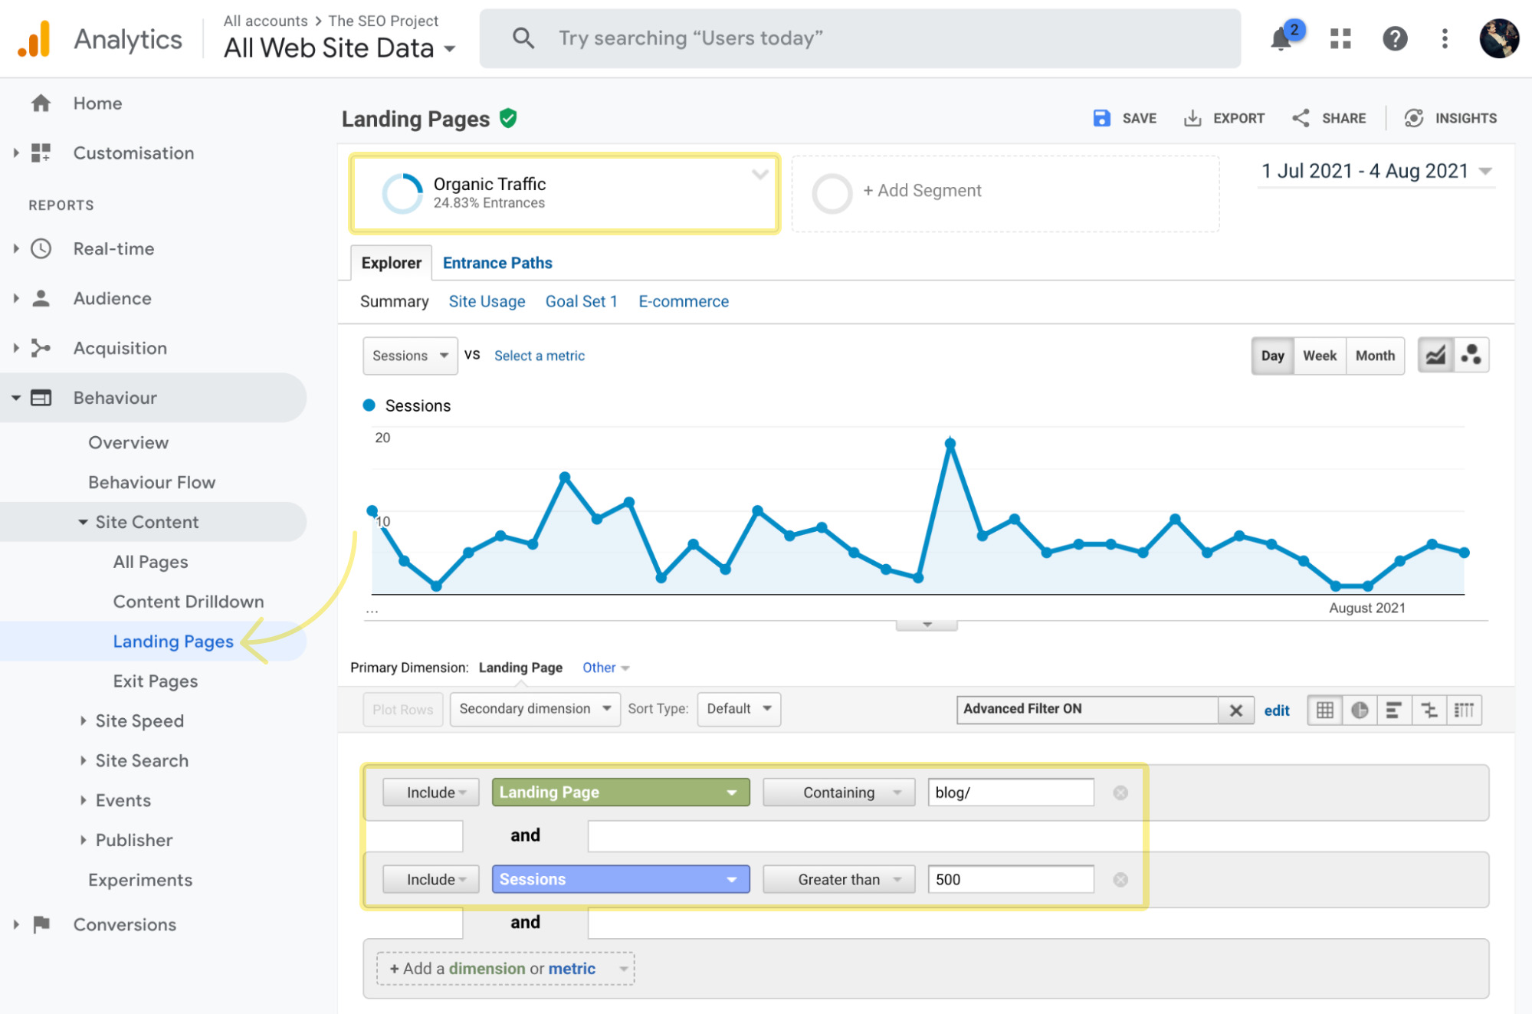This screenshot has height=1014, width=1532.
Task: Click the Select a metric link
Action: pos(539,356)
